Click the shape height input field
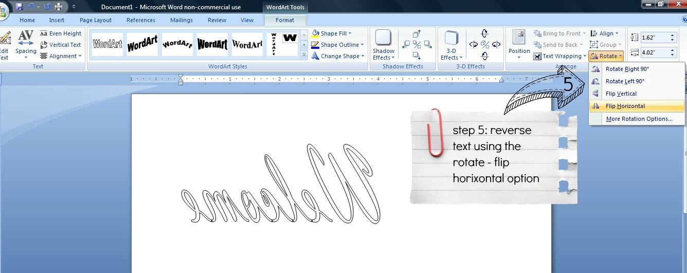Viewport: 687px width, 273px height. [x=654, y=38]
